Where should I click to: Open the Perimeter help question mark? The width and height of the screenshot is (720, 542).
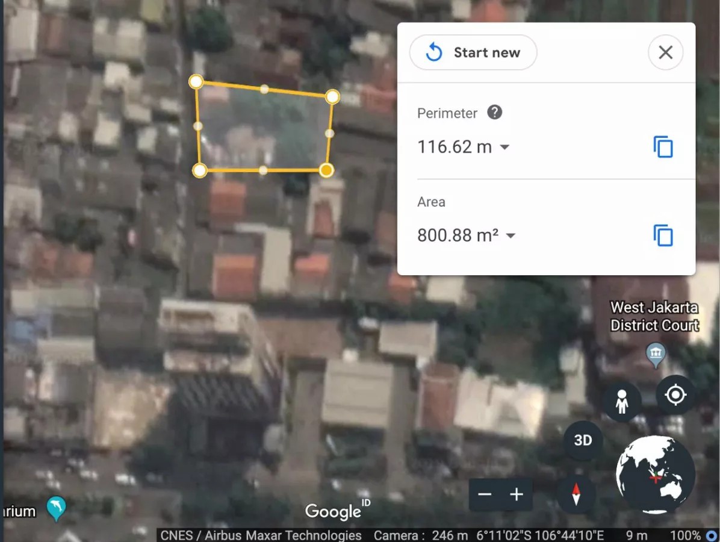click(494, 113)
